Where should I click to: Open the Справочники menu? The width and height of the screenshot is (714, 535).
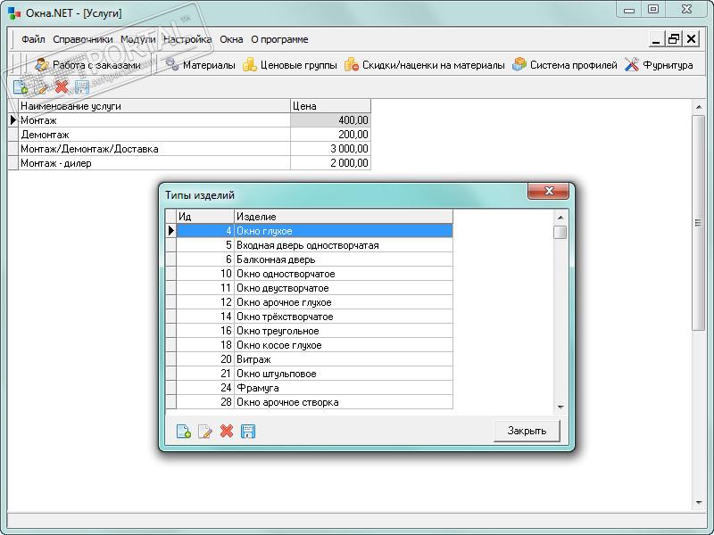coord(82,39)
